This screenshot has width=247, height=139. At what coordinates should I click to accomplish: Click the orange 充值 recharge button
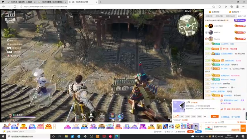pyautogui.click(x=190, y=132)
